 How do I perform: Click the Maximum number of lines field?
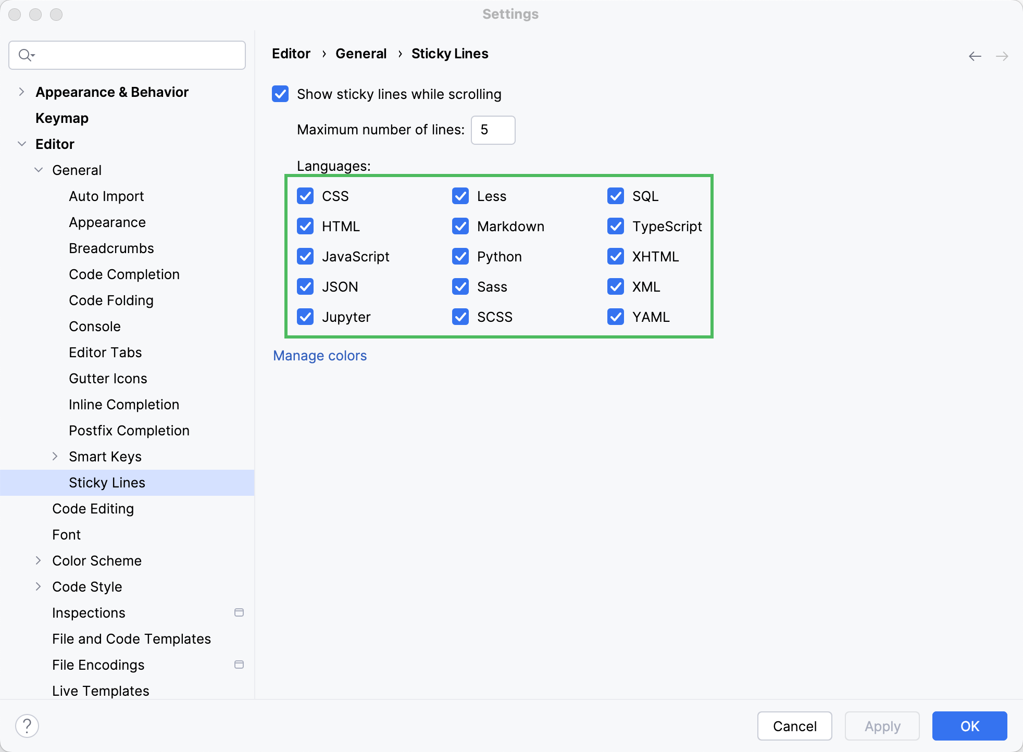click(x=492, y=130)
